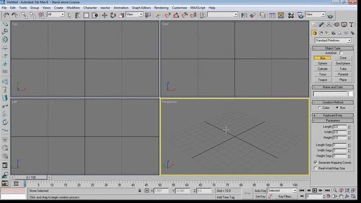Activate the Select and Scale tool

(x=121, y=15)
